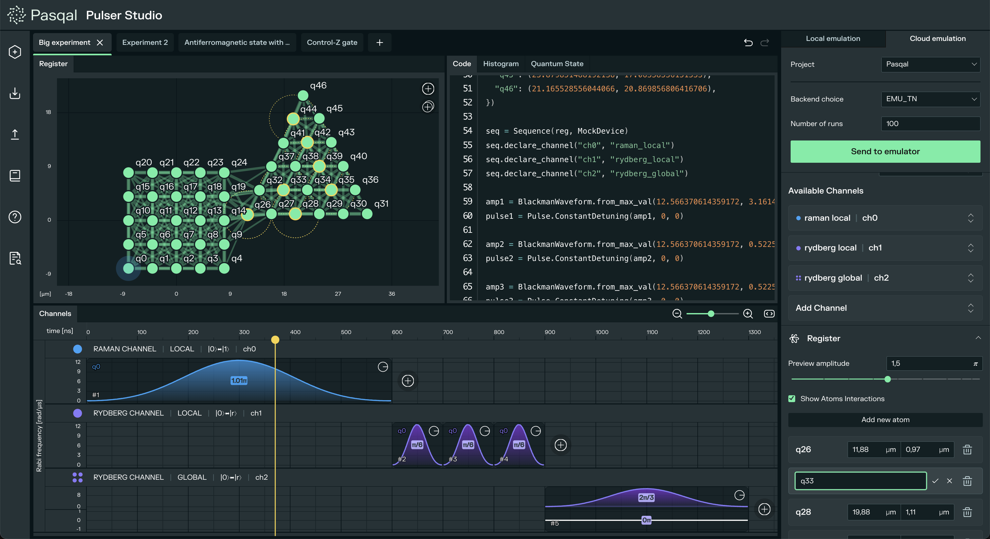
Task: Open the Project Pasqal dropdown
Action: (x=930, y=64)
